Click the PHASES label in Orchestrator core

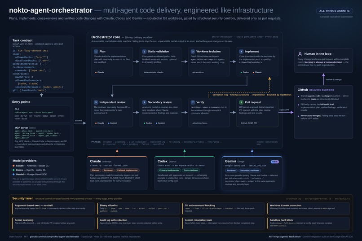pyautogui.click(x=96, y=142)
